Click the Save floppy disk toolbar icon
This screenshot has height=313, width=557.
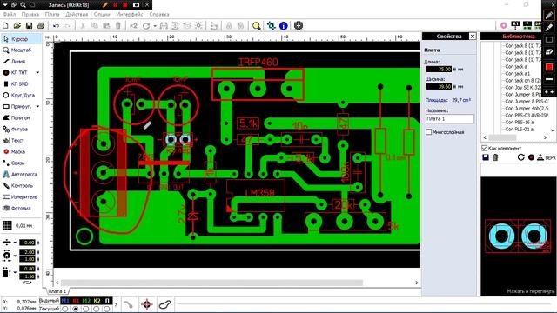(x=29, y=26)
